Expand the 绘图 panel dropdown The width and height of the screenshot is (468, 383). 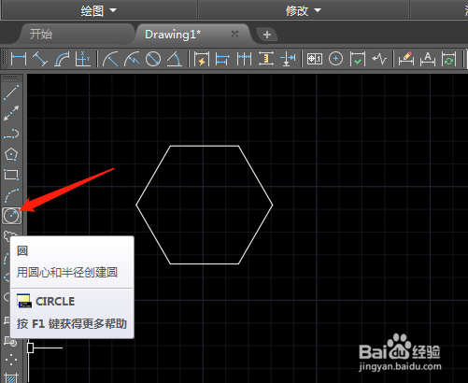point(98,10)
